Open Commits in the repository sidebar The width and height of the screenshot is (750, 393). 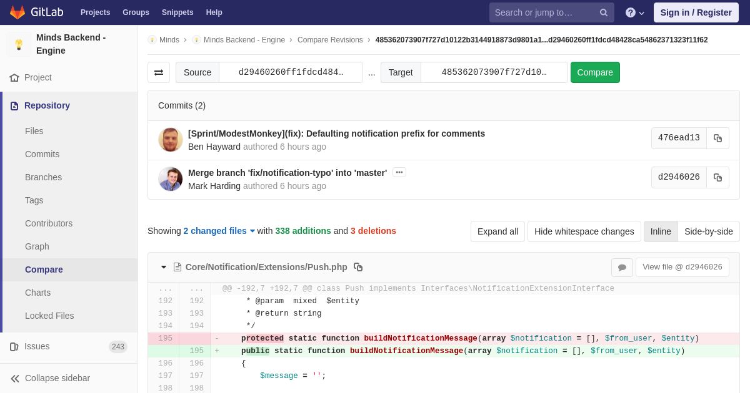[42, 154]
